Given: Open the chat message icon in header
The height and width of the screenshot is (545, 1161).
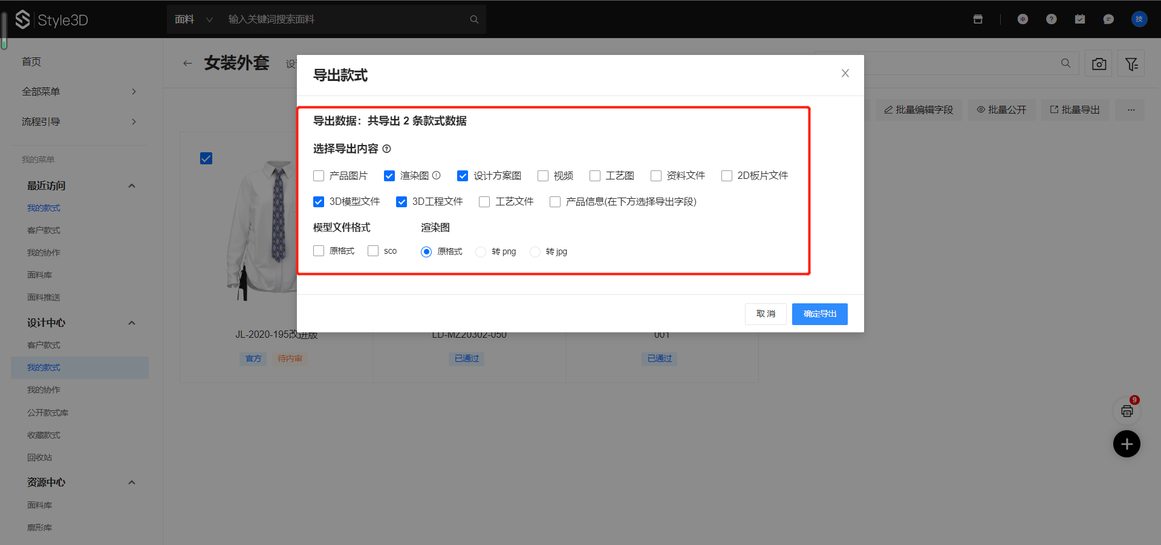Looking at the screenshot, I should pyautogui.click(x=1108, y=19).
